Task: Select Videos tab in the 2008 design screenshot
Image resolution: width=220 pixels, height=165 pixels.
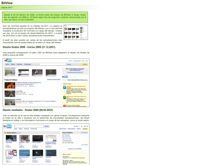Action: tap(13, 64)
